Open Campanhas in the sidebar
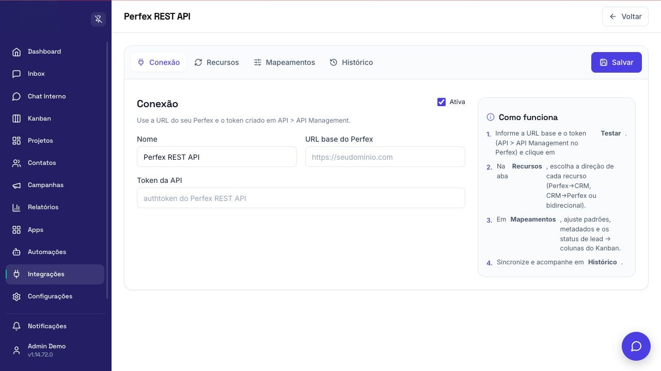 (x=55, y=185)
